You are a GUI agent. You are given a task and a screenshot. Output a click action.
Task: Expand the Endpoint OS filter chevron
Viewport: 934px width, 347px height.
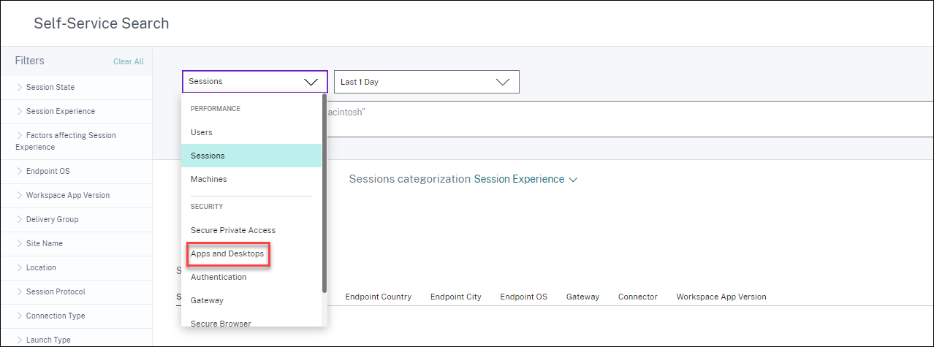pos(20,172)
